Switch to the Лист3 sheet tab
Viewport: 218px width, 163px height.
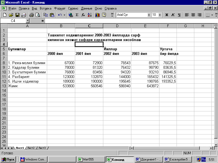(42, 148)
